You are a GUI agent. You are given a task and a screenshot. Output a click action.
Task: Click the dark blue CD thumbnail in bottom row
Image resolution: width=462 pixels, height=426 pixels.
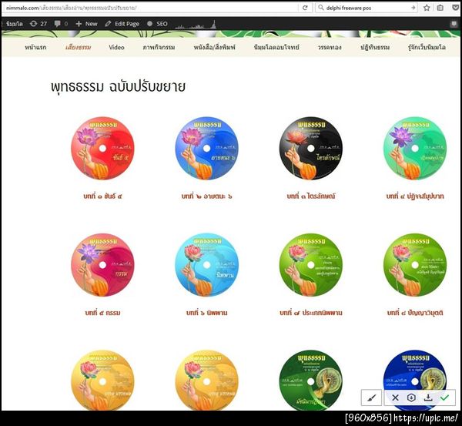tap(415, 381)
